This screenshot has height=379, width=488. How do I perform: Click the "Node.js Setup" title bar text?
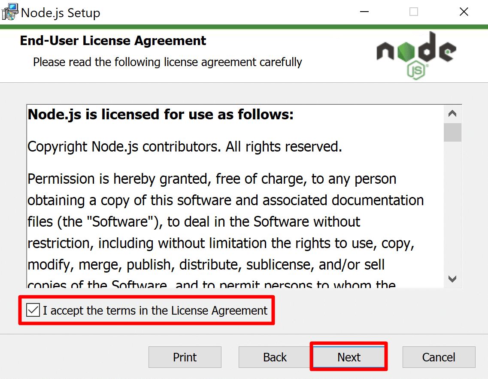pos(61,13)
